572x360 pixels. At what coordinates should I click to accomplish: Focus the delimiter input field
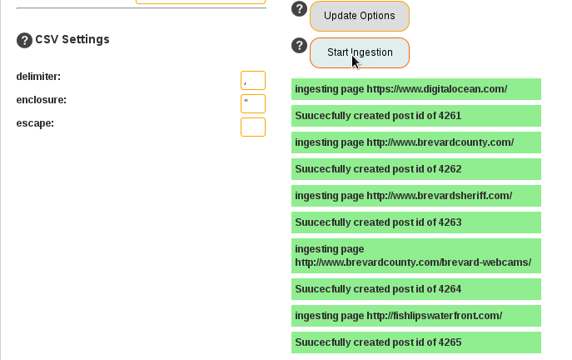coord(253,80)
